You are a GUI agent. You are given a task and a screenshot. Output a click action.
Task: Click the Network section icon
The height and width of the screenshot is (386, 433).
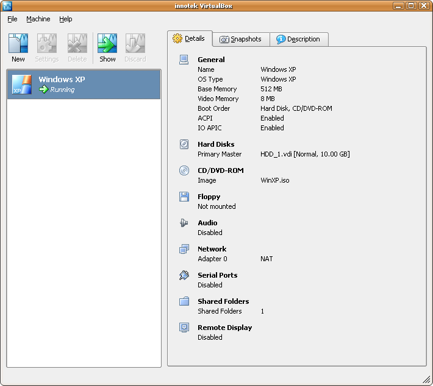coord(184,249)
